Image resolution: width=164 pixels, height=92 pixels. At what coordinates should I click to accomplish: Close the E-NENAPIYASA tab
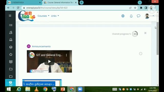(40, 3)
